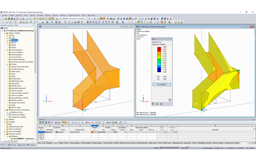Click the magnifier icon in the Panel
Viewport: 256px width, 160px height.
click(170, 100)
